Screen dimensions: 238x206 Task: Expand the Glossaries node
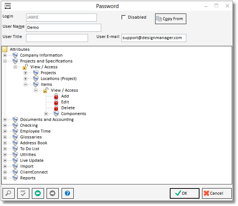(x=5, y=137)
